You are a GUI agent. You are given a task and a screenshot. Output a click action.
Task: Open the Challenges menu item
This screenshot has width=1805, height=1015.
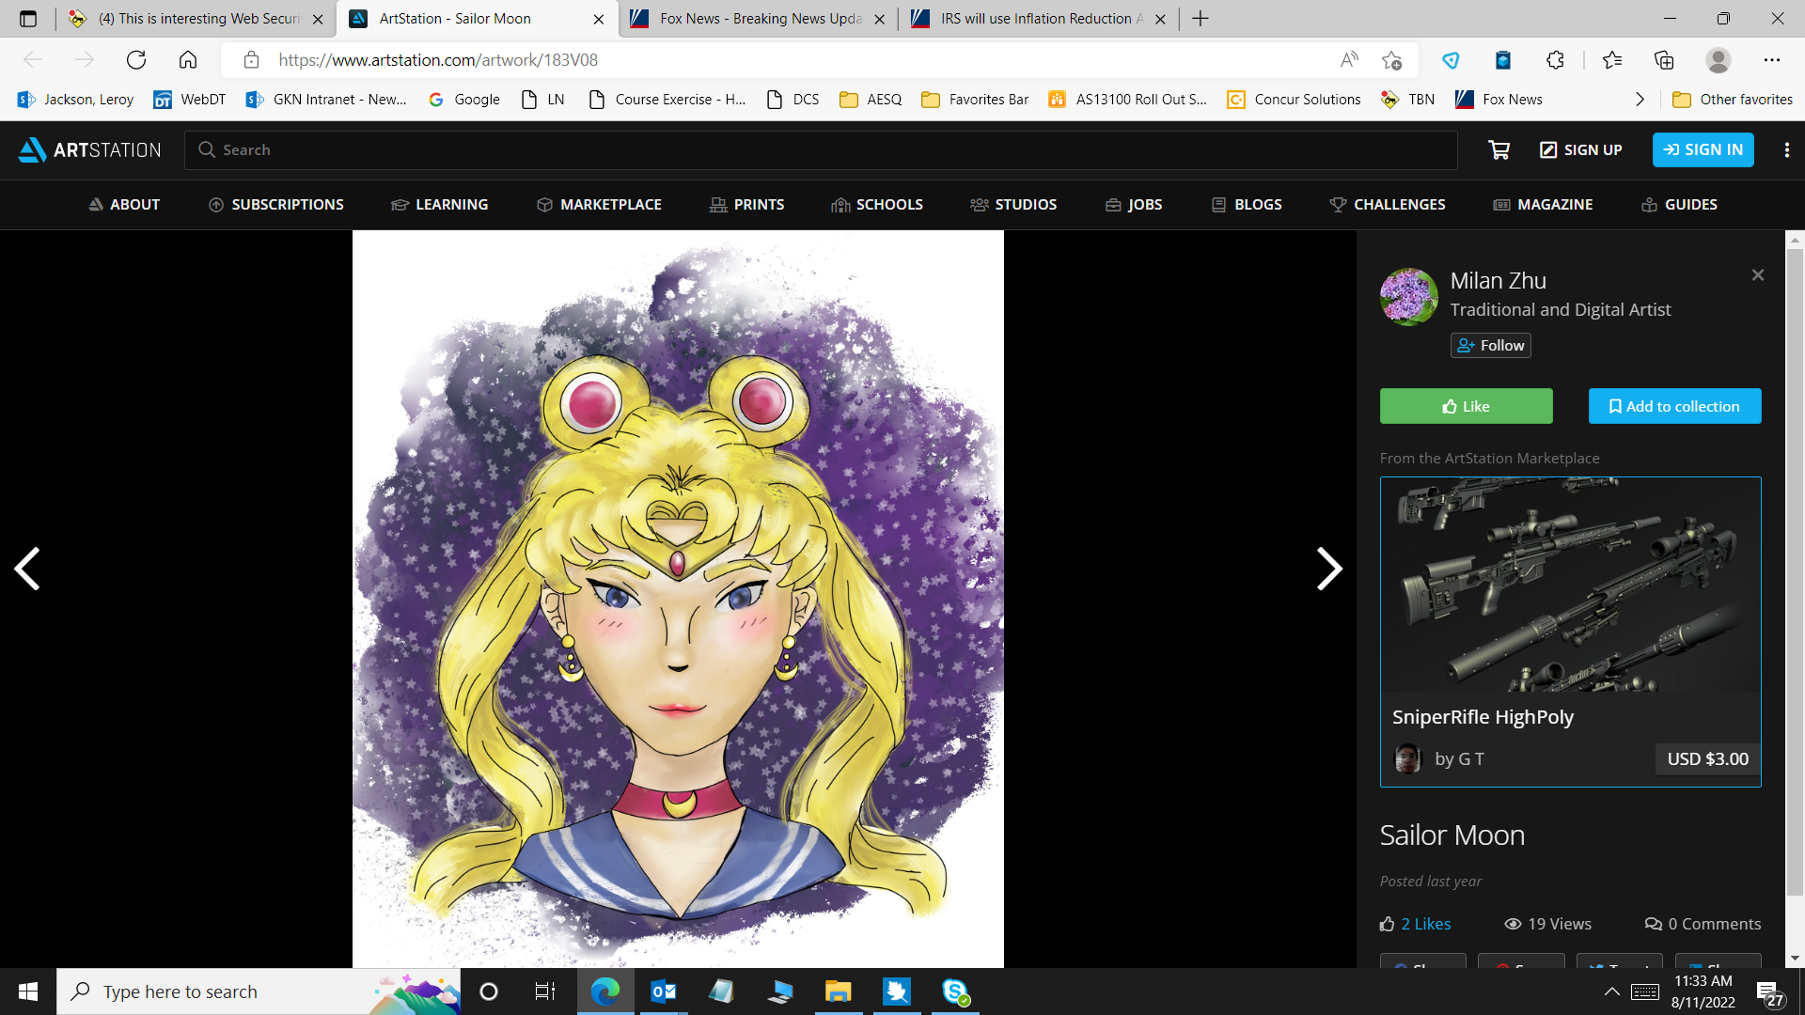1388,205
